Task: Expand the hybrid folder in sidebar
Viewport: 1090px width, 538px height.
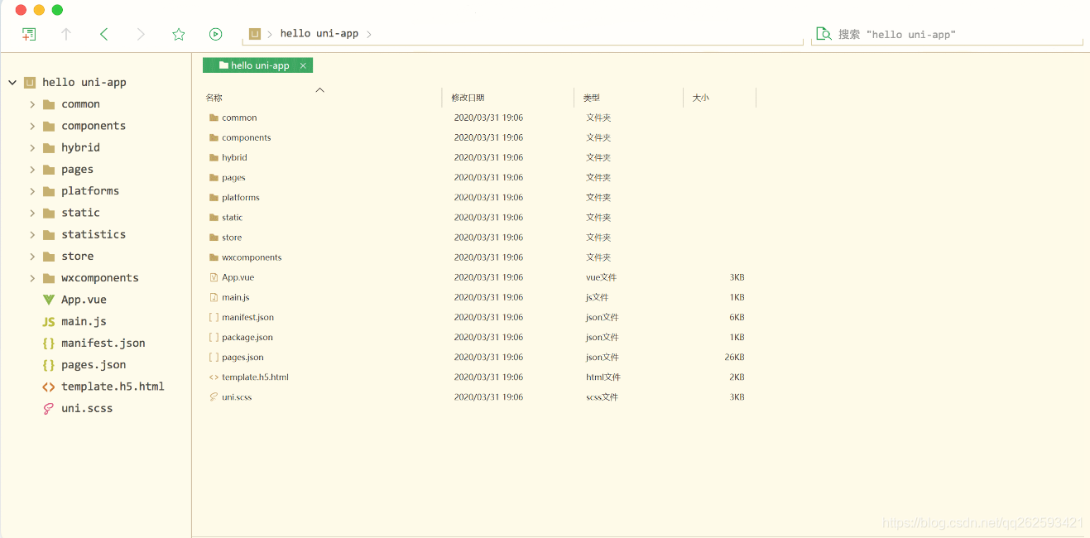Action: point(32,147)
